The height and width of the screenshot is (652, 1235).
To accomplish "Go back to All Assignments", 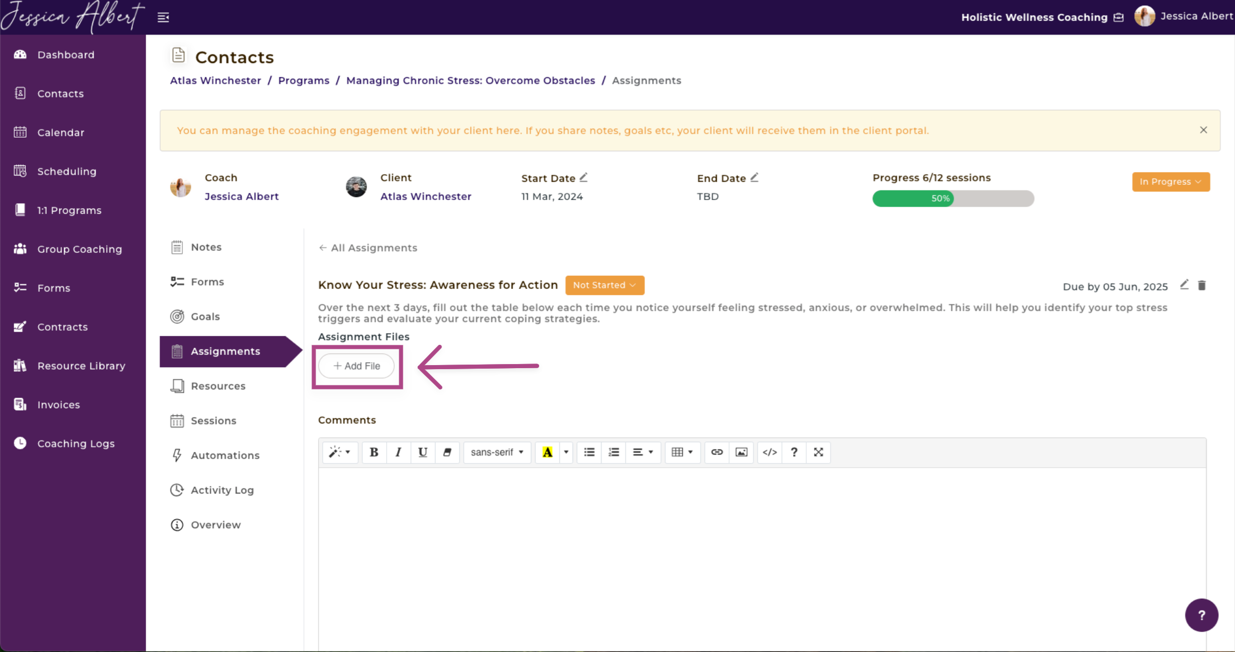I will point(368,248).
